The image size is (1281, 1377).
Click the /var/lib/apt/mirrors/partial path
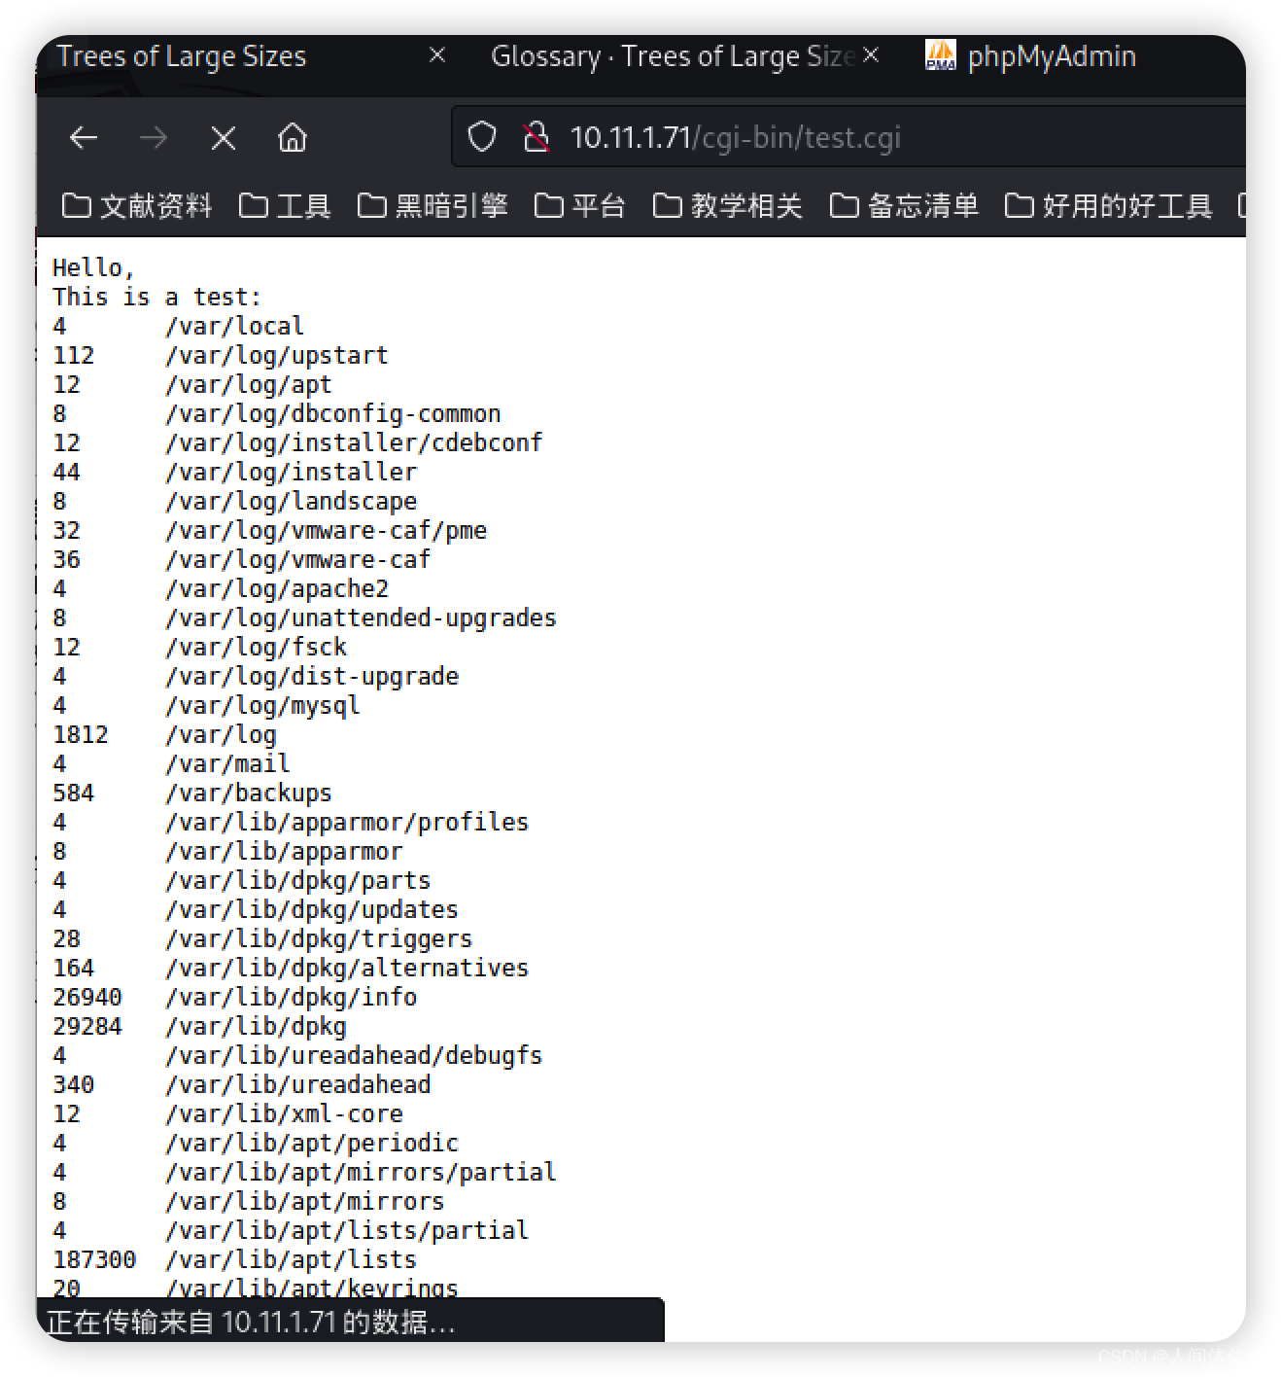362,1172
